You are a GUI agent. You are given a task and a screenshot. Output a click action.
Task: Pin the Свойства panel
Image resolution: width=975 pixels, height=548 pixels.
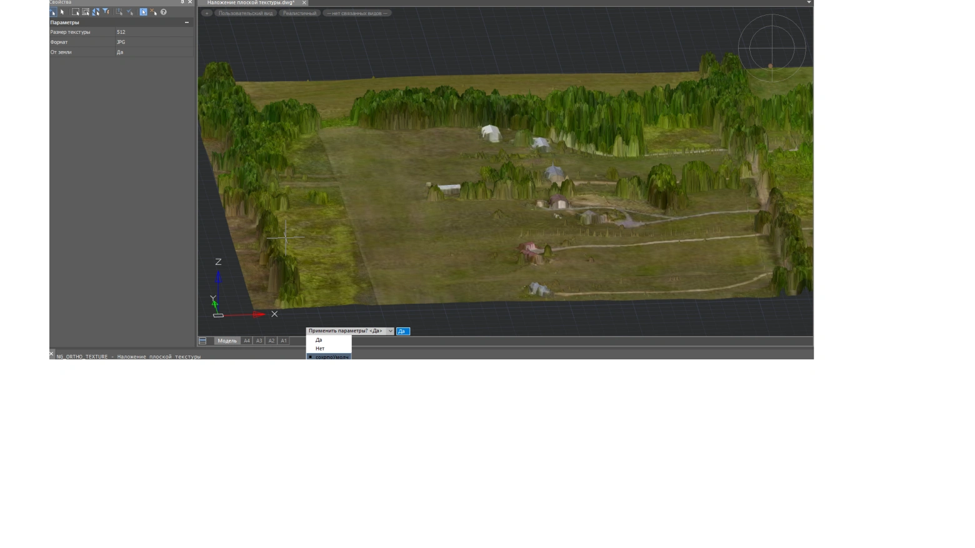[182, 2]
